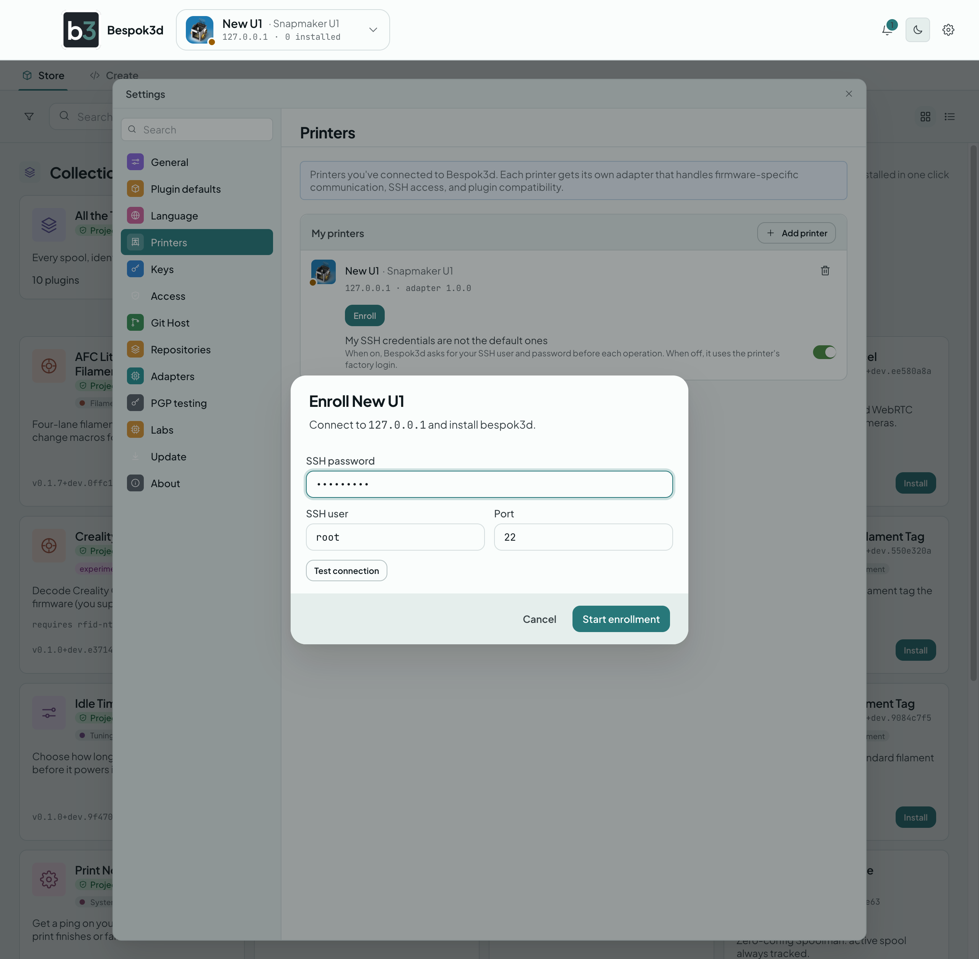Click the About info icon
The image size is (979, 959).
135,483
